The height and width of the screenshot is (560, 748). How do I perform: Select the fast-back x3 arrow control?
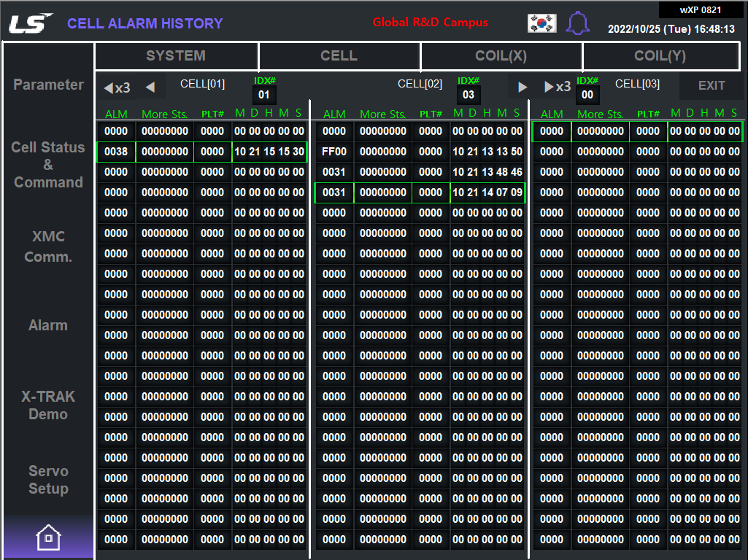117,86
